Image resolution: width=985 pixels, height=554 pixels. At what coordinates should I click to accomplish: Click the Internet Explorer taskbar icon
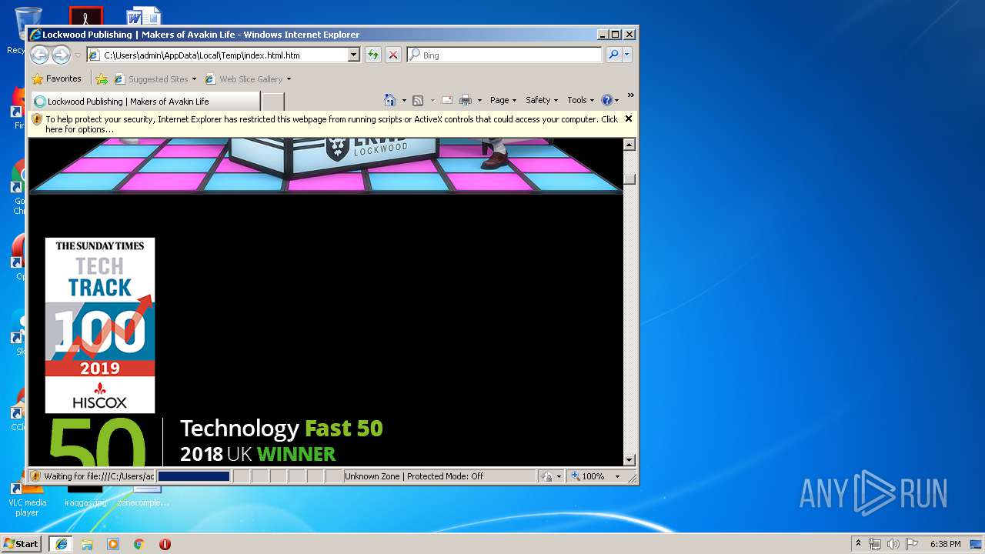tap(61, 544)
